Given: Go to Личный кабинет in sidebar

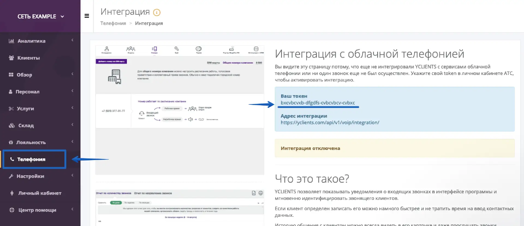Looking at the screenshot, I should click(x=40, y=193).
